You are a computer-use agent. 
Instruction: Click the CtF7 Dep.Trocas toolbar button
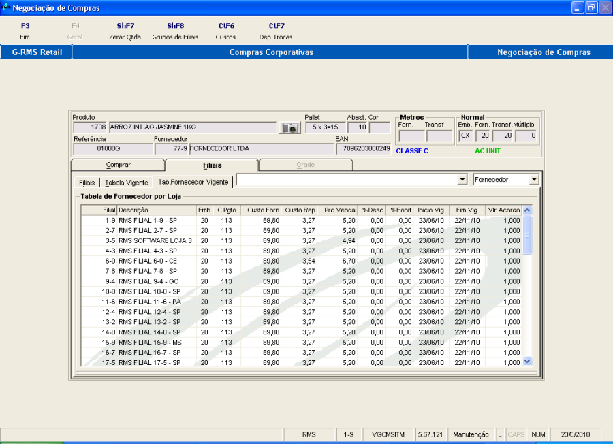click(x=276, y=31)
